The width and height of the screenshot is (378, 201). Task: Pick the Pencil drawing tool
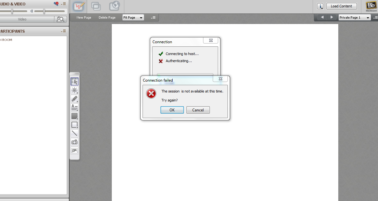[x=75, y=99]
